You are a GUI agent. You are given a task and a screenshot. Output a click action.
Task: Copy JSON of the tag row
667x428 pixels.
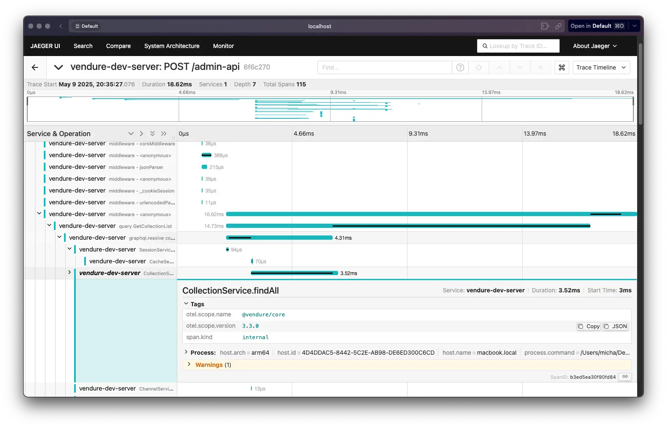[x=616, y=326]
